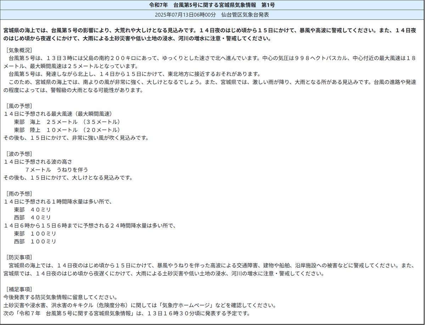Click the bold summary line starting '宮城県の海上では、台風第5号の影響'

210,30
